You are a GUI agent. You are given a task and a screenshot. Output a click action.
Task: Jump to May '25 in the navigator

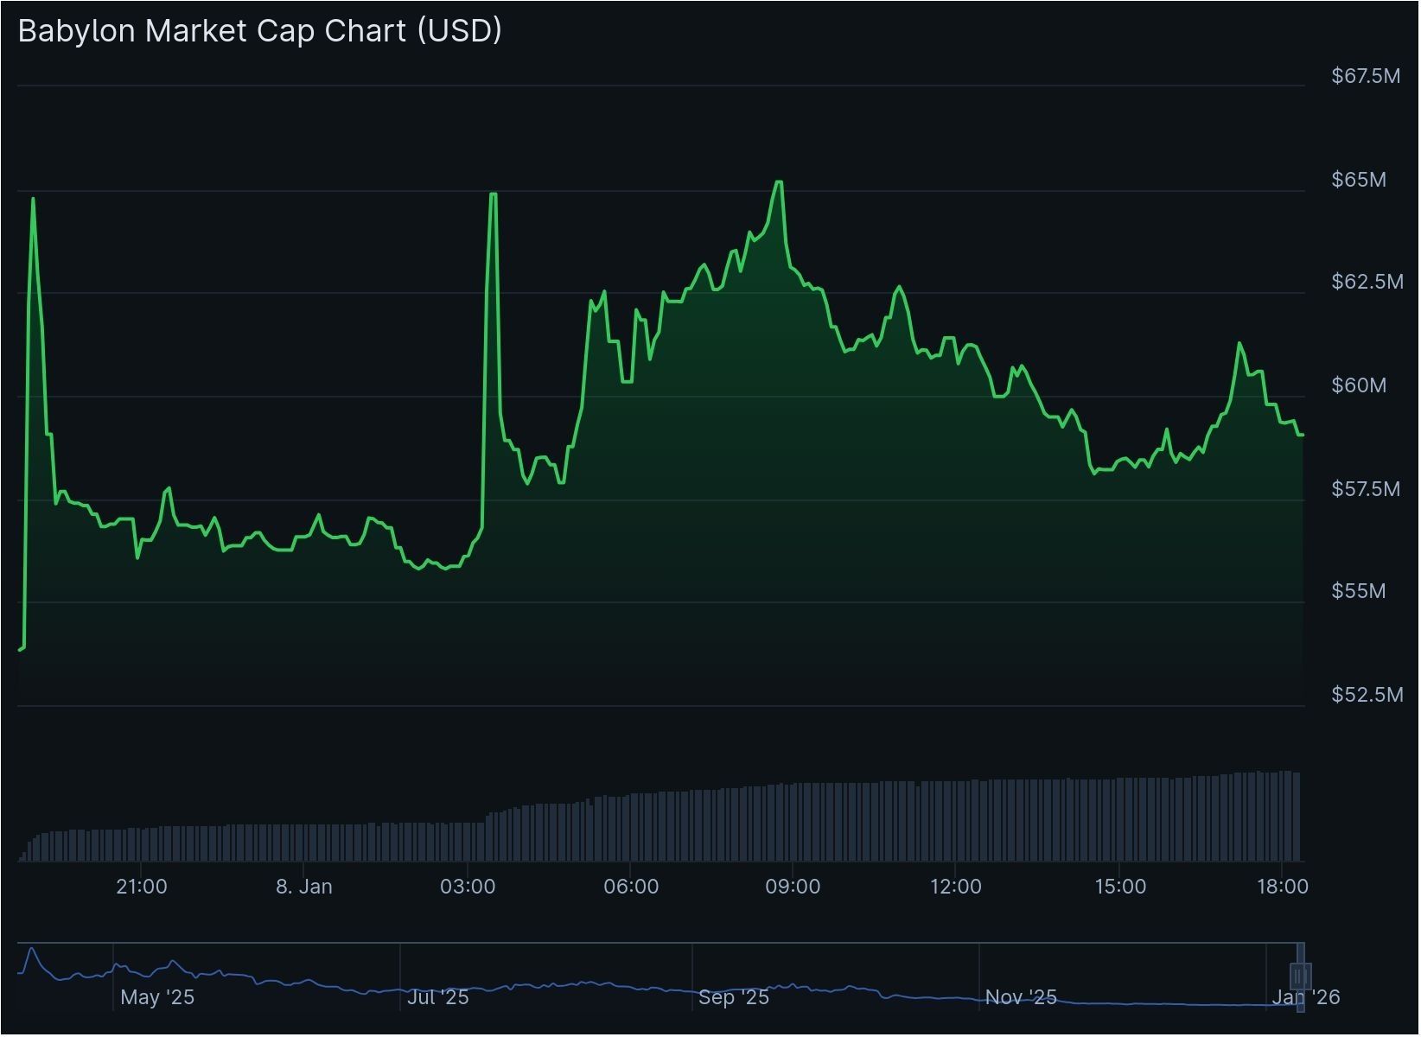(157, 997)
